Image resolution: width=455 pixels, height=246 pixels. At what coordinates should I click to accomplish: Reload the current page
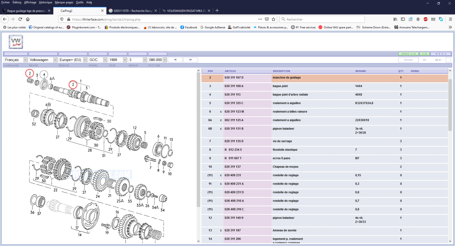(20, 19)
